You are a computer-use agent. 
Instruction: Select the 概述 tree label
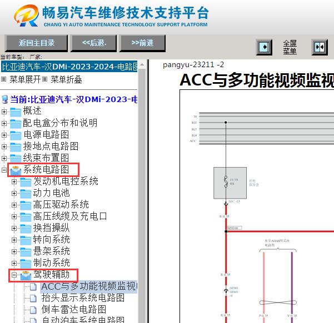[x=32, y=111]
